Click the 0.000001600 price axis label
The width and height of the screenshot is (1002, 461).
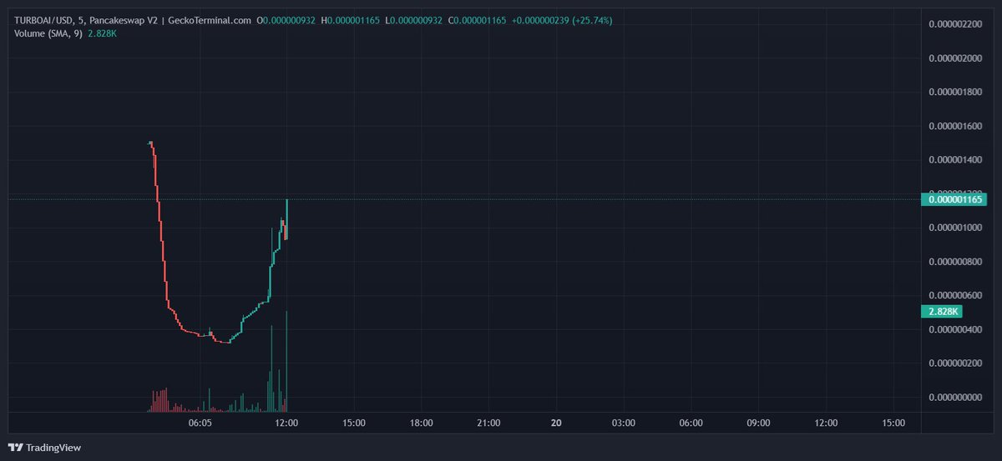955,126
